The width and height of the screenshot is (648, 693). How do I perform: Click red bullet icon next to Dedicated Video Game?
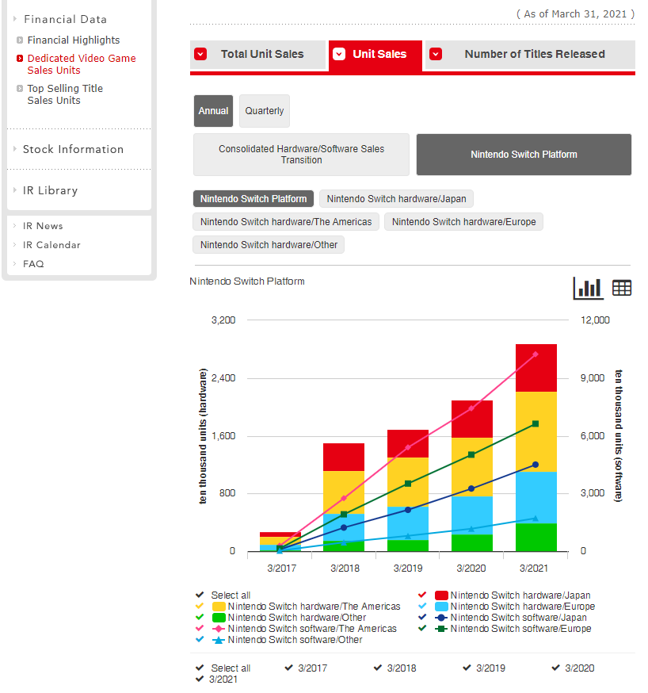click(x=20, y=59)
